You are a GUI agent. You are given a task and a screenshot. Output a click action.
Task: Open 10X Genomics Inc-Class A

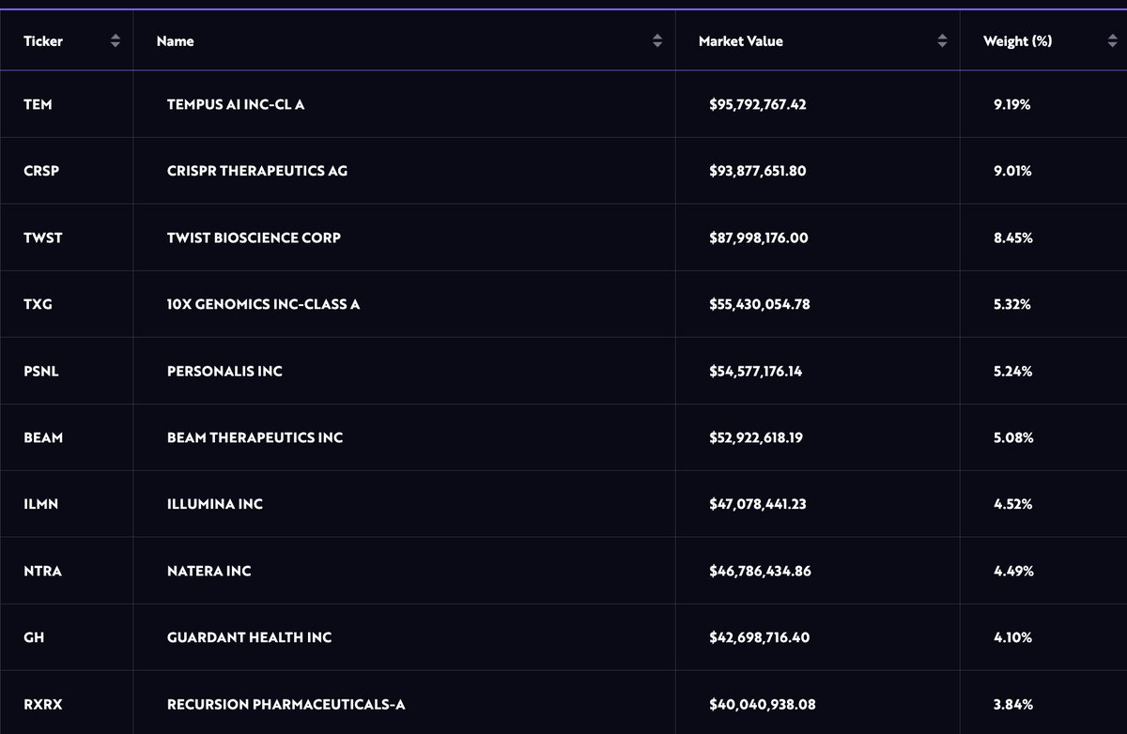click(x=263, y=304)
